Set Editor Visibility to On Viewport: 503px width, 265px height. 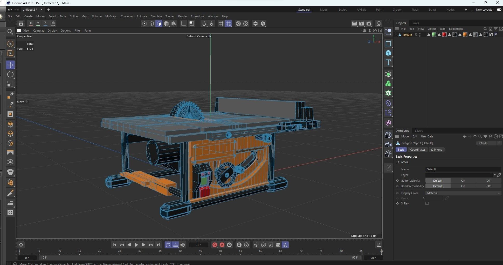click(463, 181)
